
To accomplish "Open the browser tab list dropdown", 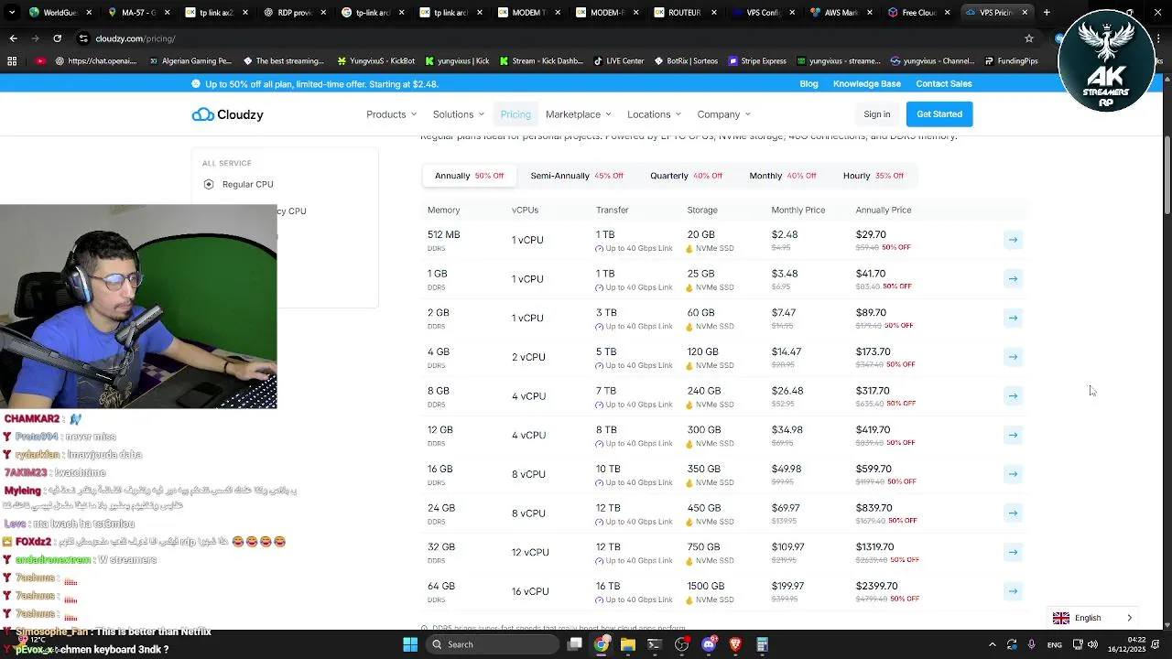I will point(12,13).
